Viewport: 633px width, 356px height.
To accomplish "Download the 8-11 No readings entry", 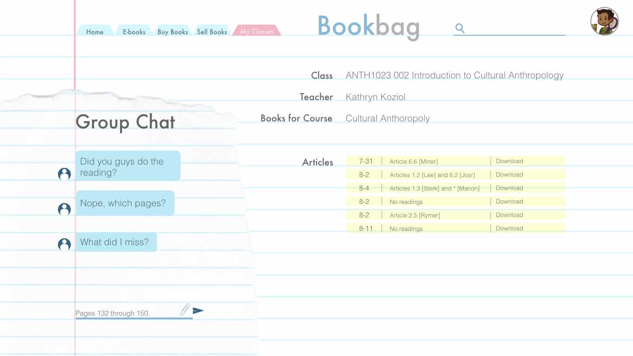I will pos(509,228).
